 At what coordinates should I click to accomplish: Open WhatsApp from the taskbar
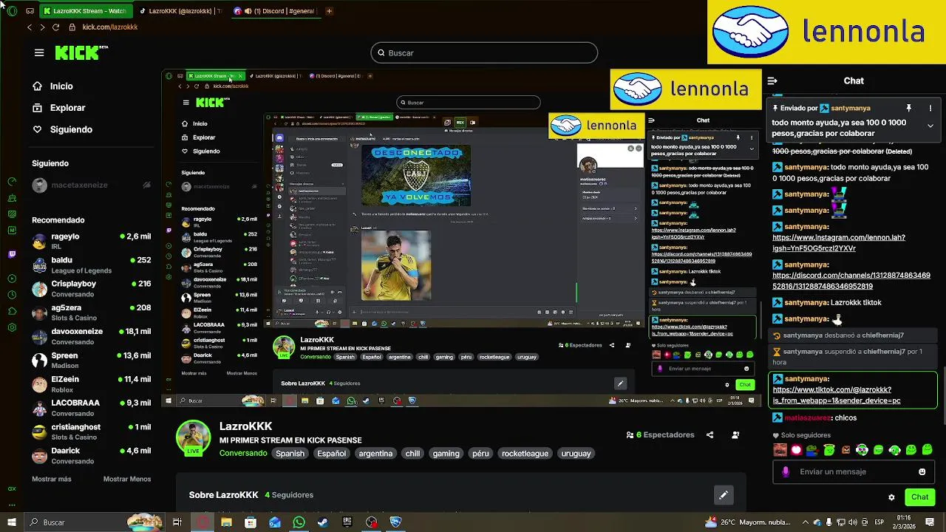tap(299, 522)
